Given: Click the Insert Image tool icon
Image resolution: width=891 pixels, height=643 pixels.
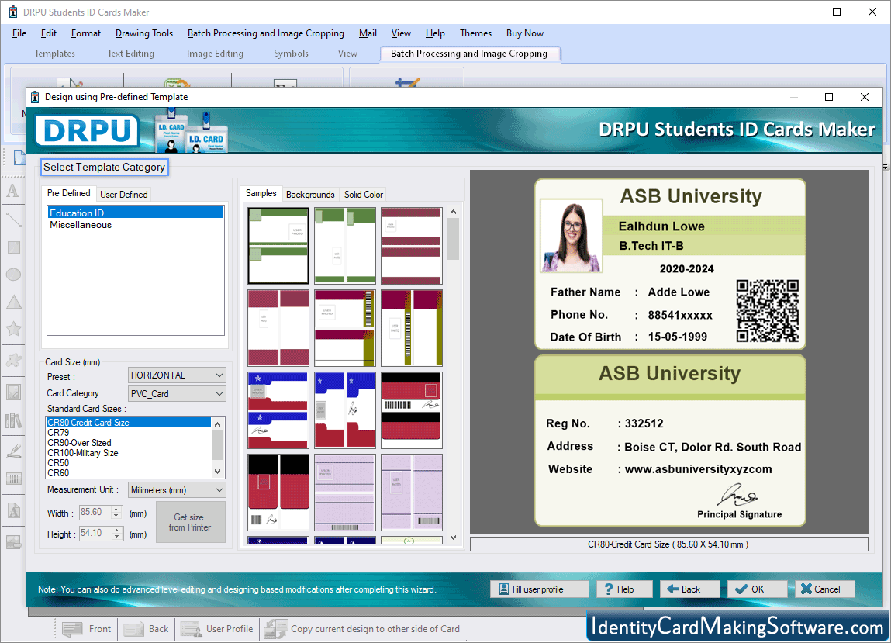Looking at the screenshot, I should pyautogui.click(x=14, y=392).
